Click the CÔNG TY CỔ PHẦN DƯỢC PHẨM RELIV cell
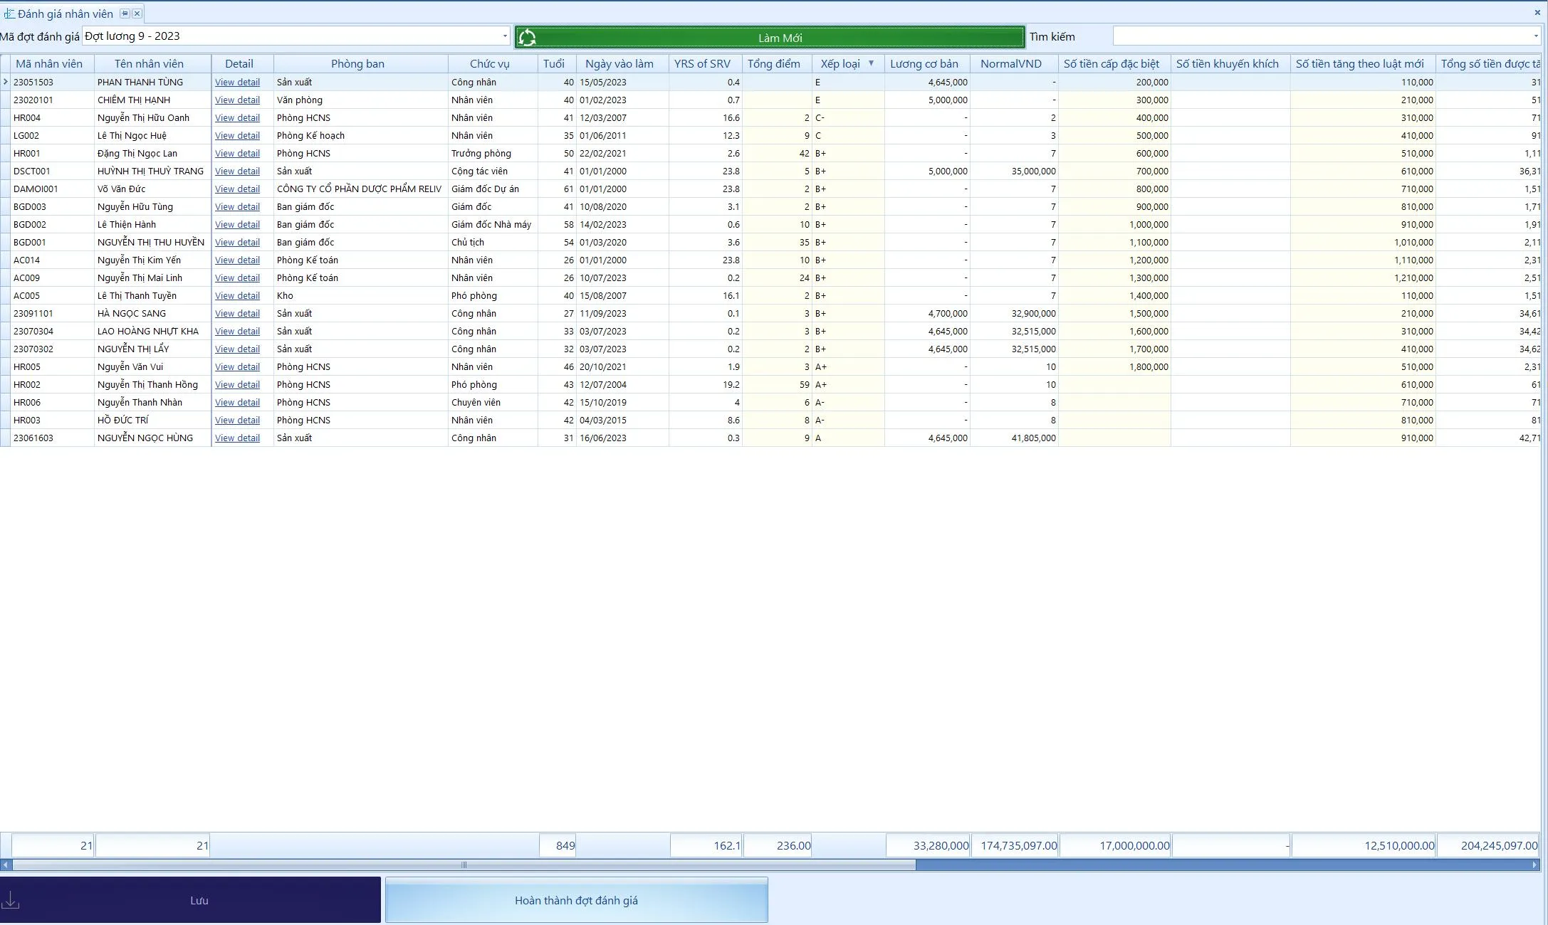 coord(360,189)
